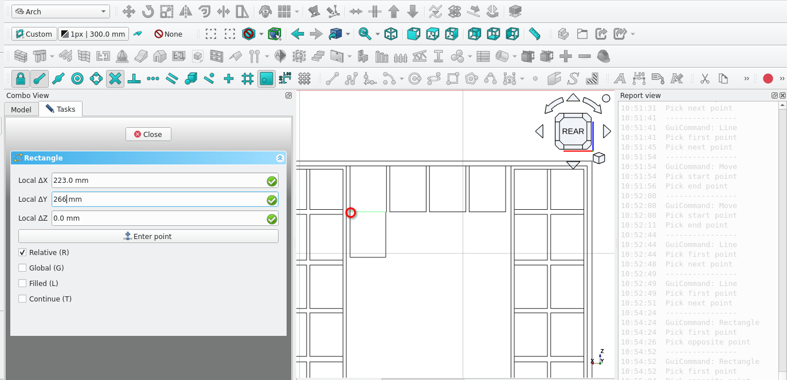Enable the Global (G) checkbox
This screenshot has height=380, width=787.
click(22, 268)
